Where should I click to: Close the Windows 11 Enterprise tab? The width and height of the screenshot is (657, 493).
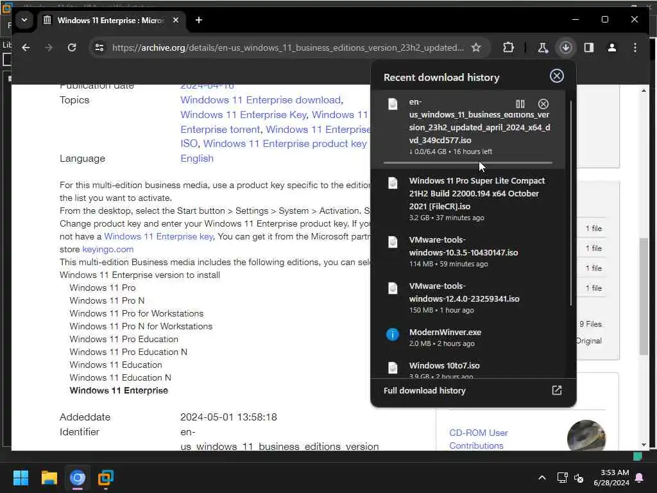(x=176, y=20)
